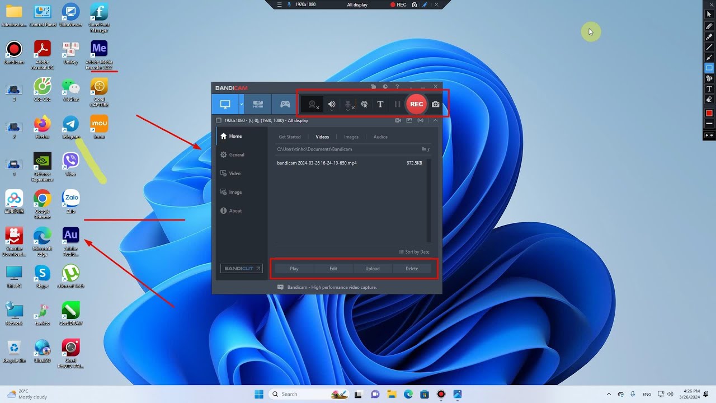Open scheduled recording clock icon
This screenshot has width=716, height=403.
click(x=385, y=87)
